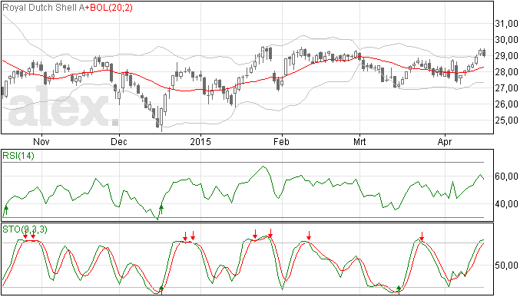This screenshot has width=530, height=297.
Task: Click the 30,00 price axis label
Action: click(x=506, y=40)
